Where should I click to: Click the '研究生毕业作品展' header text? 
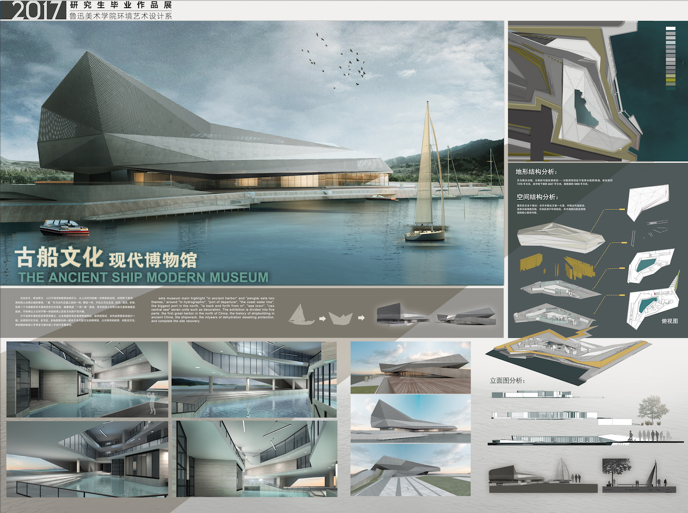(121, 5)
